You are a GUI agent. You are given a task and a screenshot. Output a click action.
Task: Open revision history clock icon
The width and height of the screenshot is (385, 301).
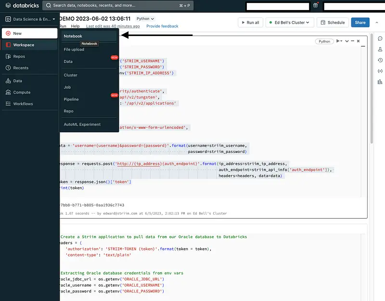tap(380, 60)
